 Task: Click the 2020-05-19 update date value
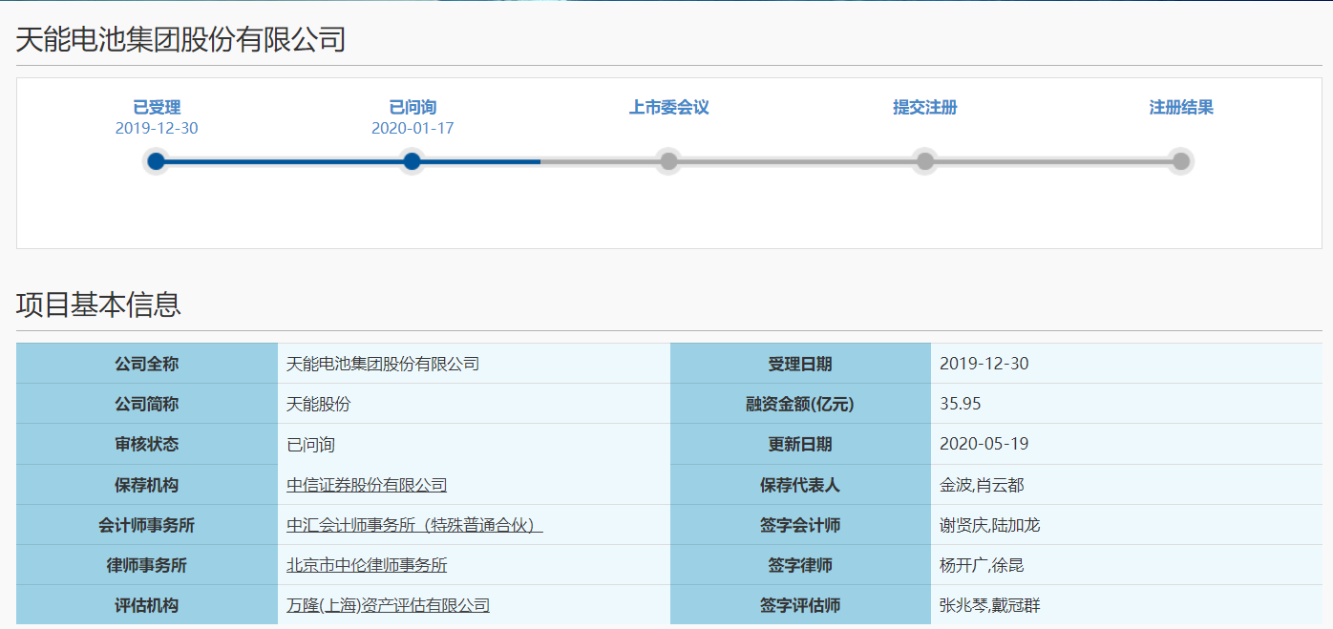coord(984,444)
